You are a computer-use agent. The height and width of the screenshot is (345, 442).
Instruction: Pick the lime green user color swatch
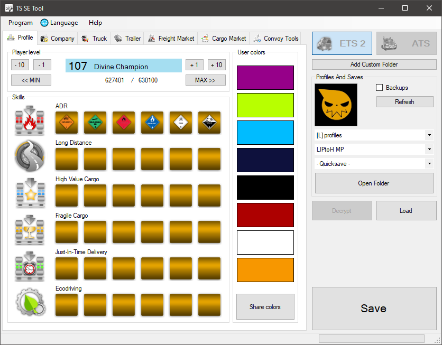(265, 105)
